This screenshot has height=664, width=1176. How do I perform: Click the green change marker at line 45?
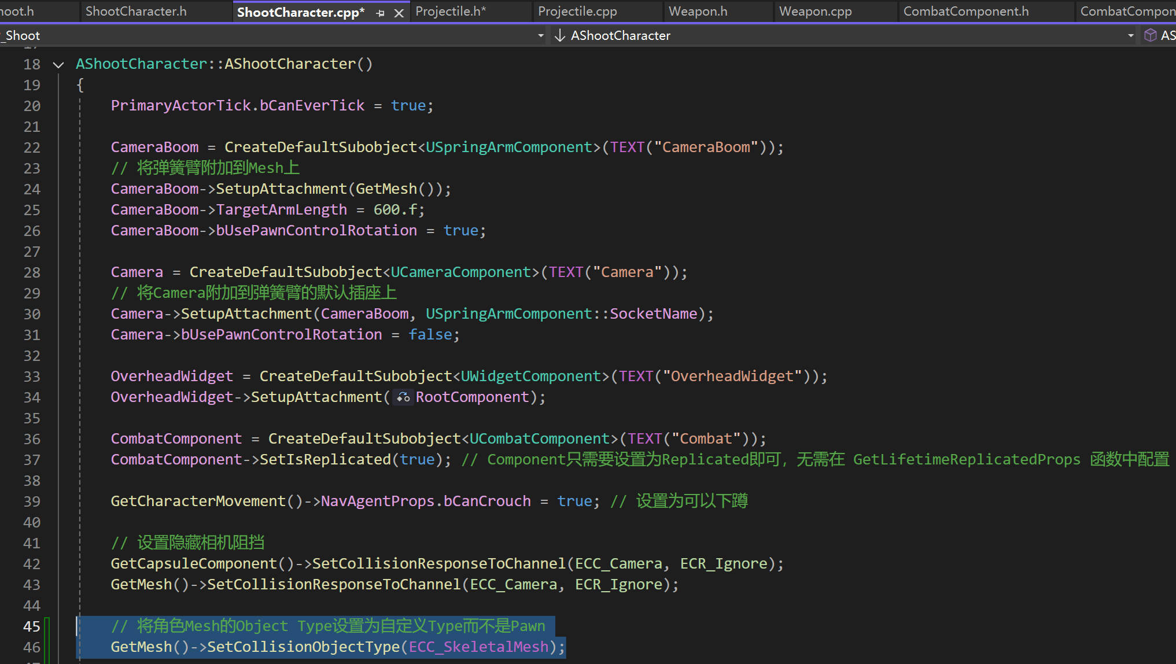pos(47,626)
